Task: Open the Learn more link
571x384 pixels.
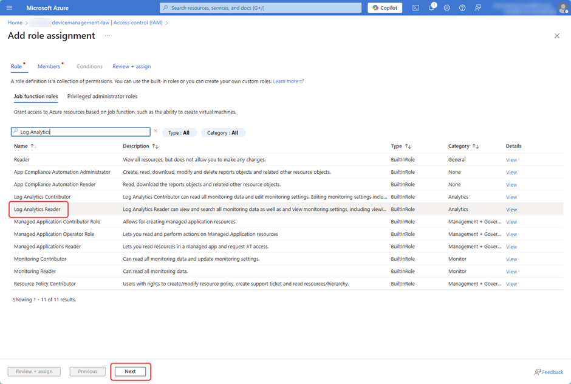Action: click(285, 80)
